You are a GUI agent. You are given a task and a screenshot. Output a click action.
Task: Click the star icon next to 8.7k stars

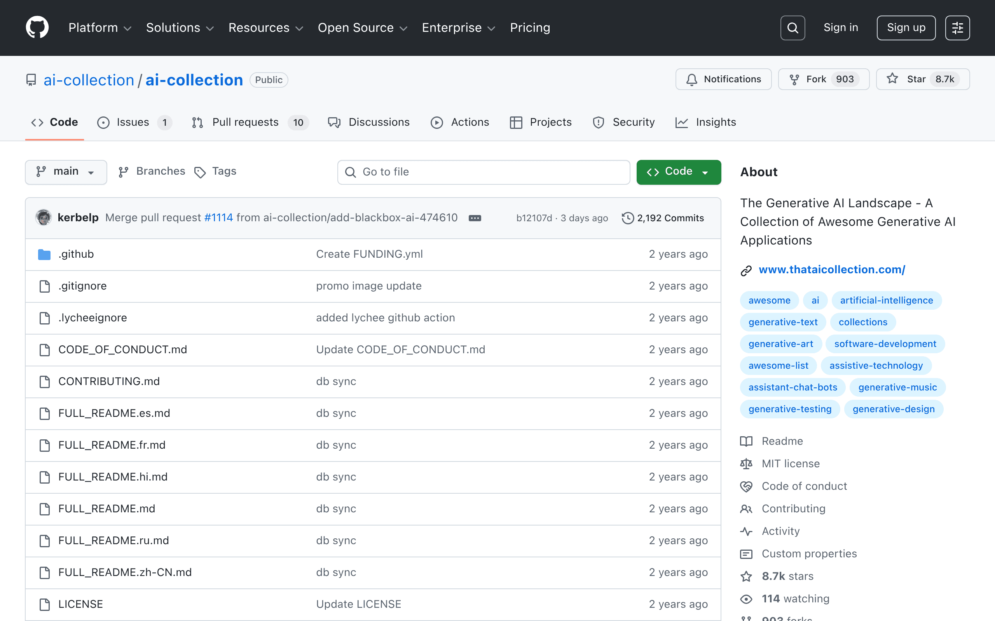click(x=746, y=577)
